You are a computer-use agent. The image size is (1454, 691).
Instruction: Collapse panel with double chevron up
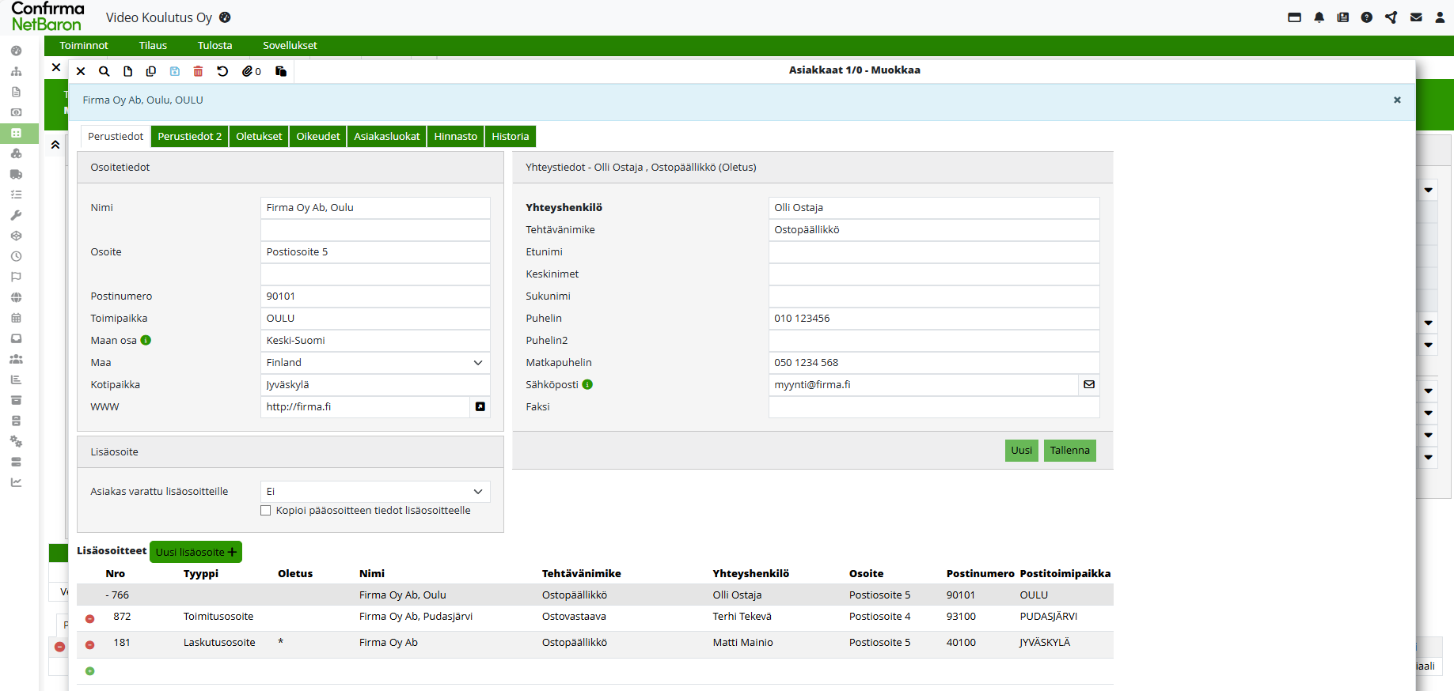pyautogui.click(x=55, y=145)
